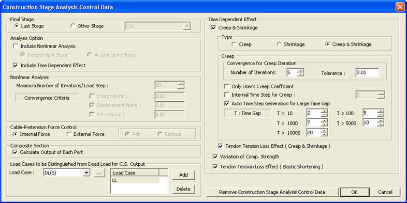The image size is (407, 203).
Task: Decrease T > 10 time step spinner
Action: pyautogui.click(x=324, y=115)
